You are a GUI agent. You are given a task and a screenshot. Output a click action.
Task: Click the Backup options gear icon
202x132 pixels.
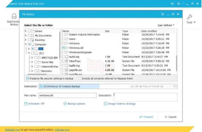tap(65, 104)
